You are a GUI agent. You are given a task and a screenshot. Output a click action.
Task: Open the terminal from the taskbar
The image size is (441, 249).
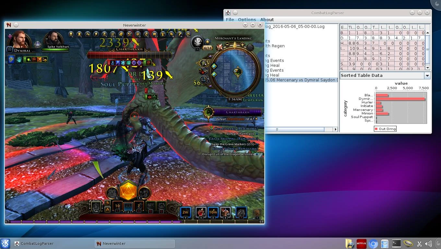click(x=396, y=243)
